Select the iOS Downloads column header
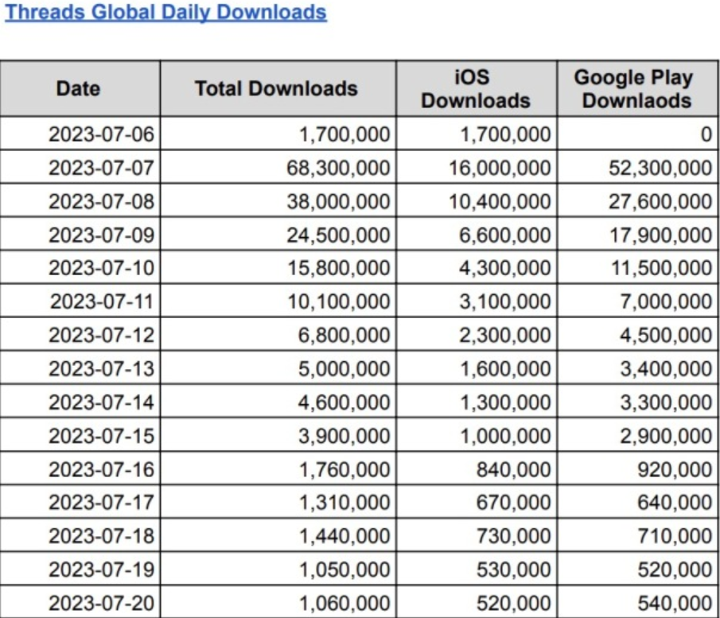 (x=477, y=88)
